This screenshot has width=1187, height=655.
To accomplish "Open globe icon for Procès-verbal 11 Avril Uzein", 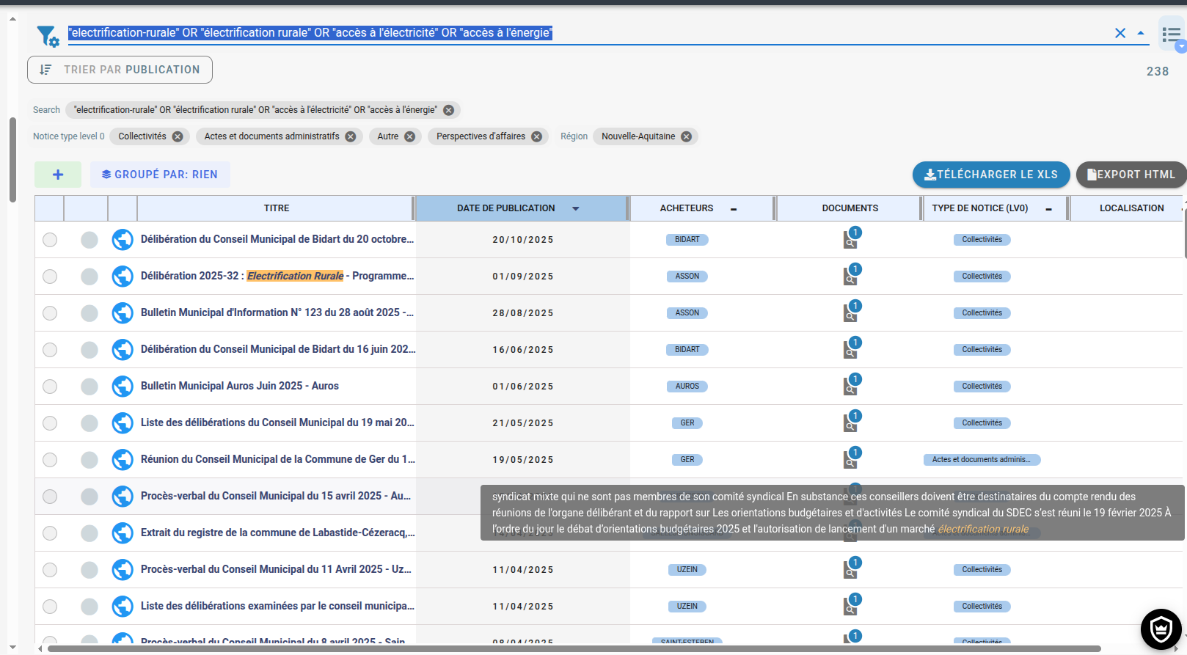I will pyautogui.click(x=123, y=570).
